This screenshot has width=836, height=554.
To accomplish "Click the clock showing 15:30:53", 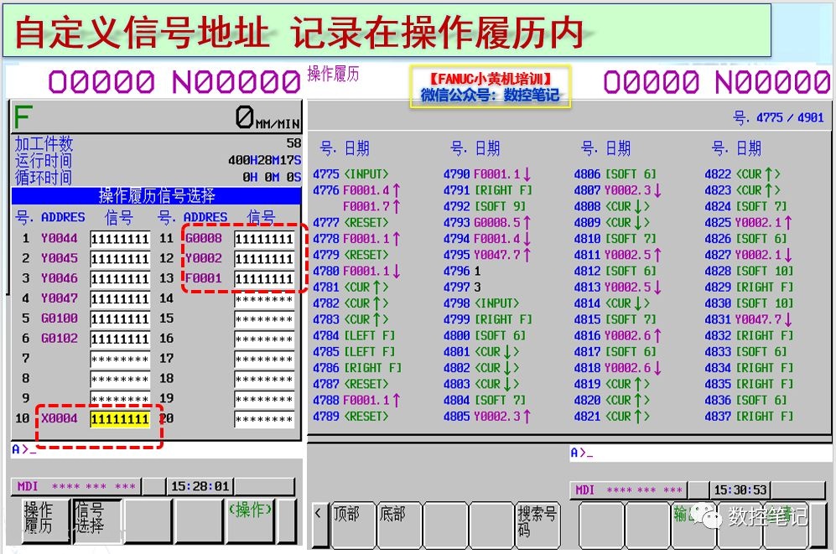I will click(740, 489).
